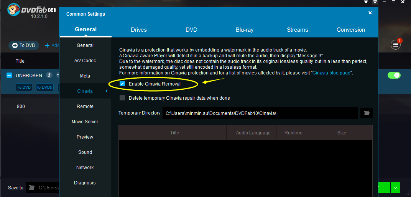Click the Title column header in the Cinavia table
This screenshot has height=197, width=411.
(173, 132)
